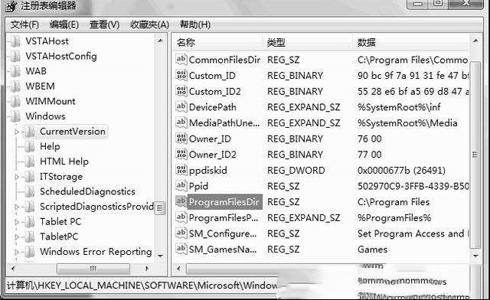Click the binary value icon of Owner_ID2
Viewport: 490px width, 300px height.
click(181, 154)
